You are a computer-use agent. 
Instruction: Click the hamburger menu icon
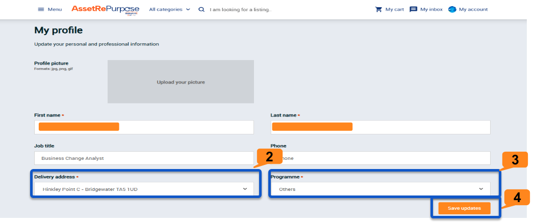pos(41,10)
